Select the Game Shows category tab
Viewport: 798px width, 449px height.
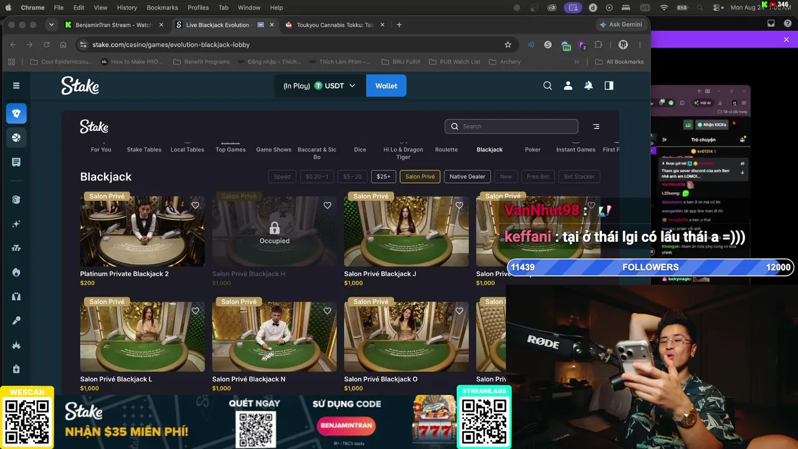[x=274, y=150]
